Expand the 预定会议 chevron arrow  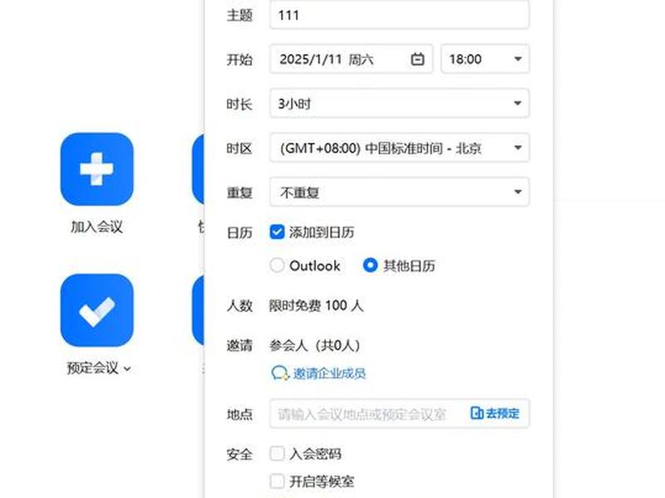pyautogui.click(x=127, y=369)
